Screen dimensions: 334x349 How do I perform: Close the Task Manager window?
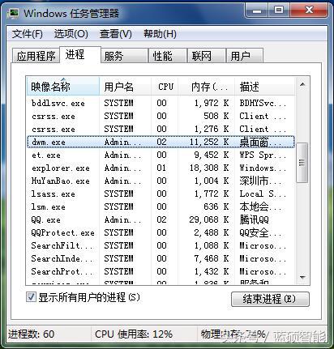[x=309, y=11]
